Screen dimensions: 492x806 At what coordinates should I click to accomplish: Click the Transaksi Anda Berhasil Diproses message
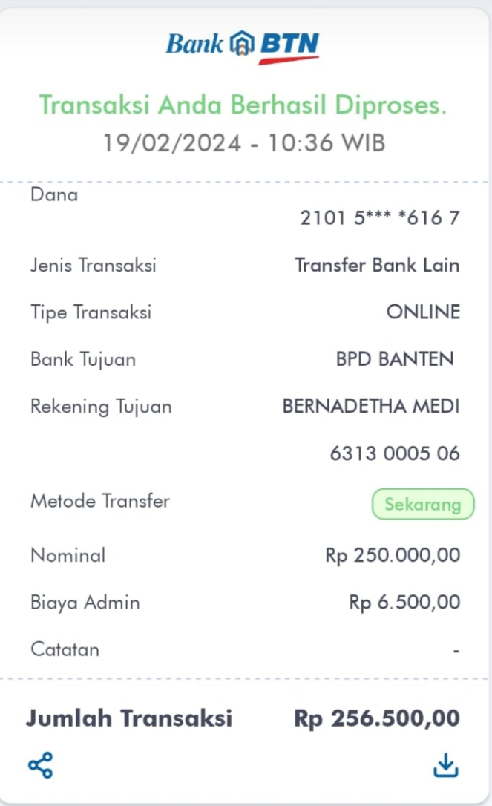[243, 105]
